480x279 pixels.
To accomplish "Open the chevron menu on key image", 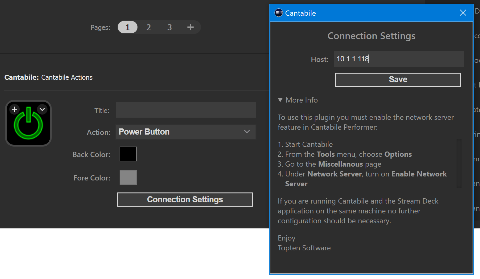I will tap(42, 109).
